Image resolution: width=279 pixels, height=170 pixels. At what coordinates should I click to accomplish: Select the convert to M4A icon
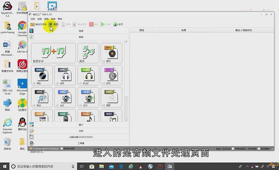(x=42, y=97)
